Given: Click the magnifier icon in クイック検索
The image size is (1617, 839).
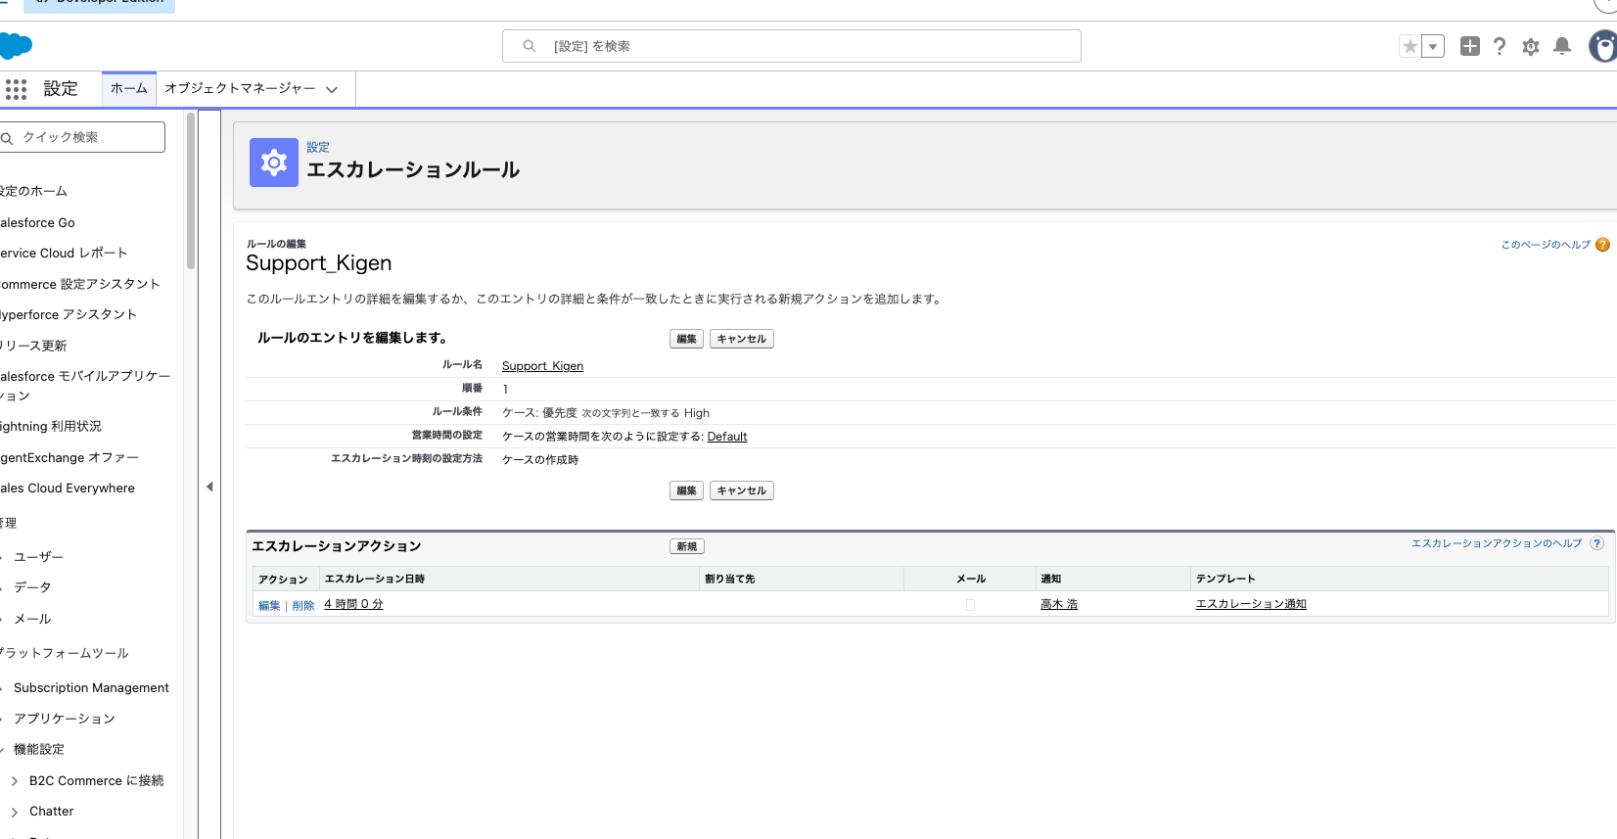Looking at the screenshot, I should (7, 138).
